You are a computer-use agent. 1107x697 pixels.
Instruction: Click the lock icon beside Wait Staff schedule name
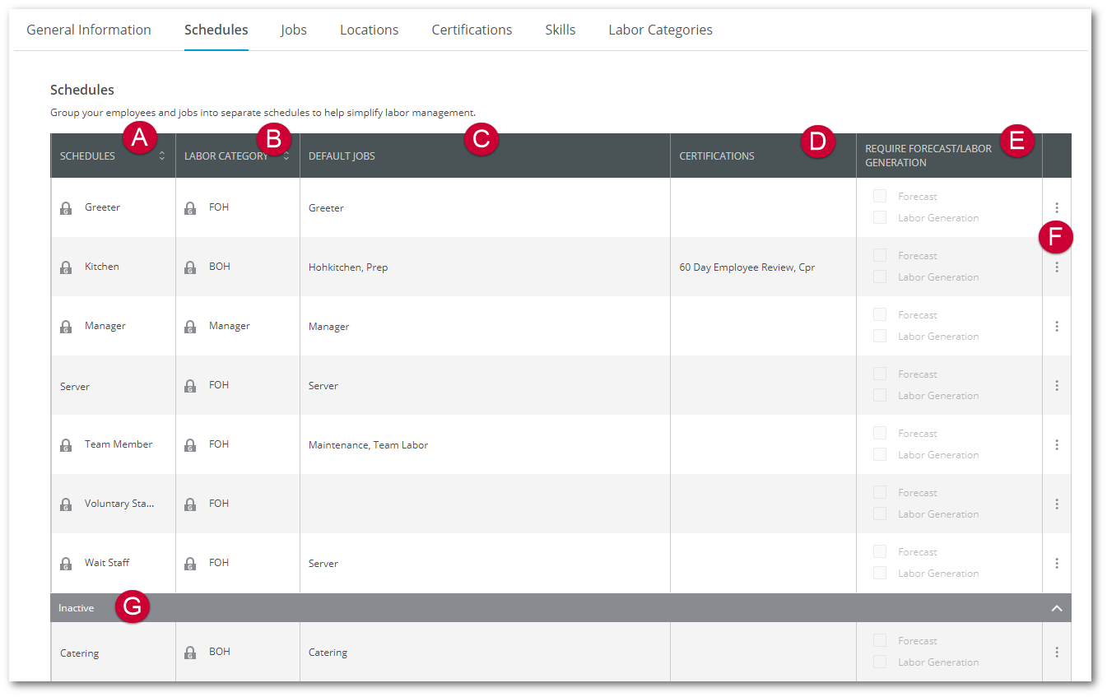(66, 564)
